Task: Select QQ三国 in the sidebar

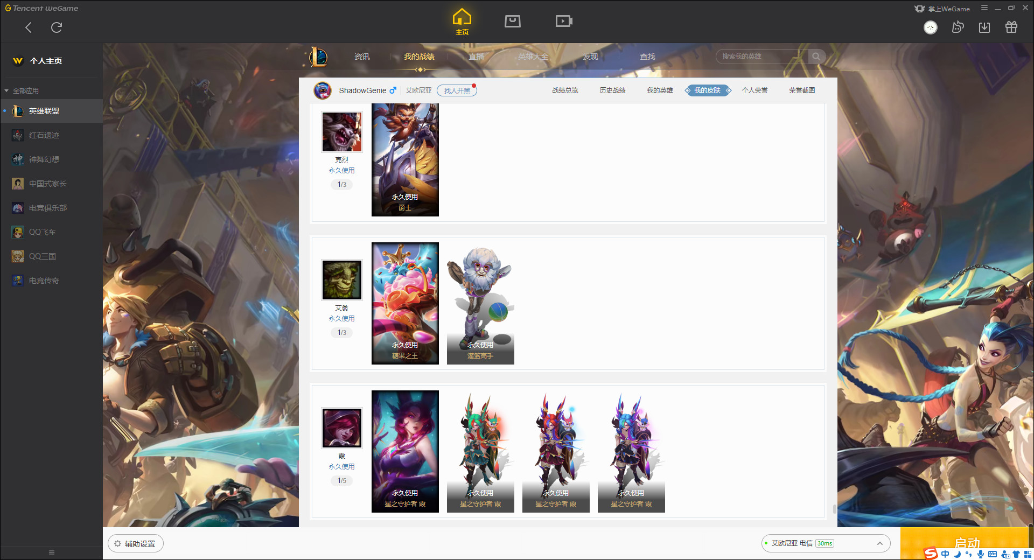Action: click(51, 256)
